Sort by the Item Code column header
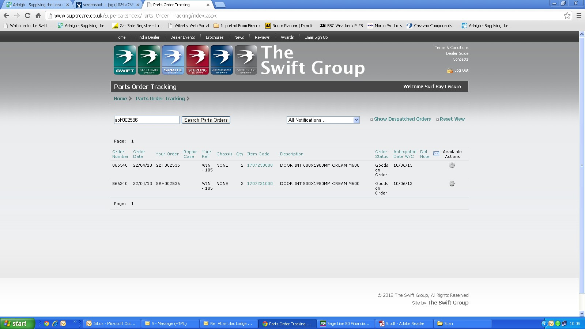Viewport: 585px width, 329px height. 258,154
